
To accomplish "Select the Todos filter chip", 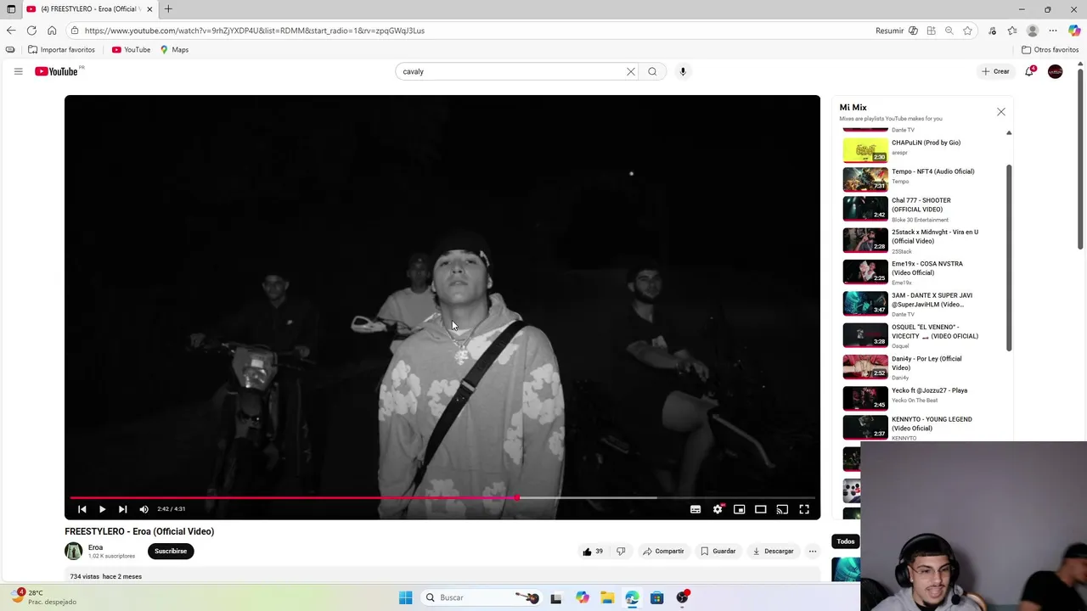I will (846, 541).
